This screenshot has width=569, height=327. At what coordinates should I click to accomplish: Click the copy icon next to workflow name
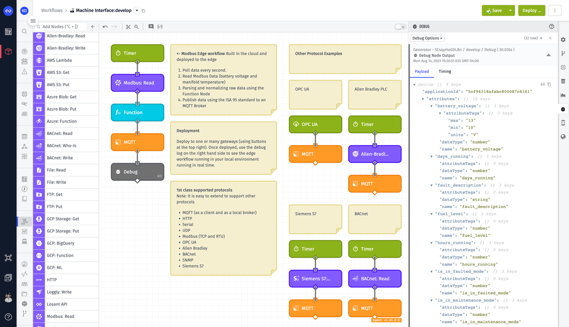pos(144,11)
